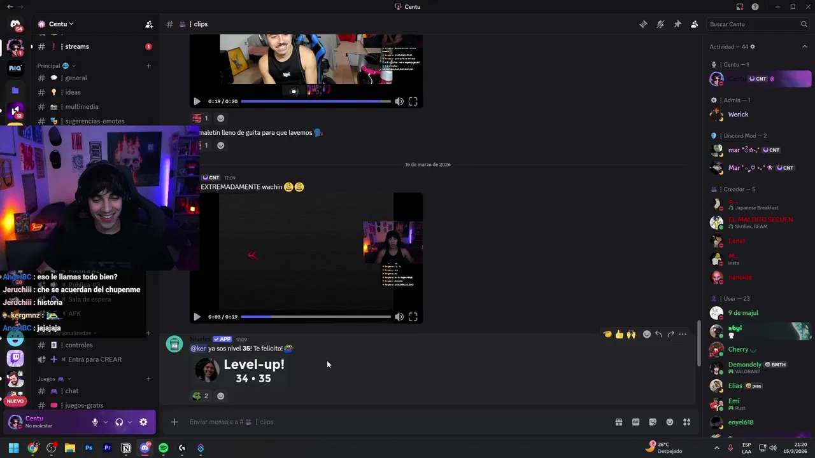Viewport: 815px width, 458px height.
Task: Play the EXTREMADAMENTE wachin video
Action: click(197, 317)
